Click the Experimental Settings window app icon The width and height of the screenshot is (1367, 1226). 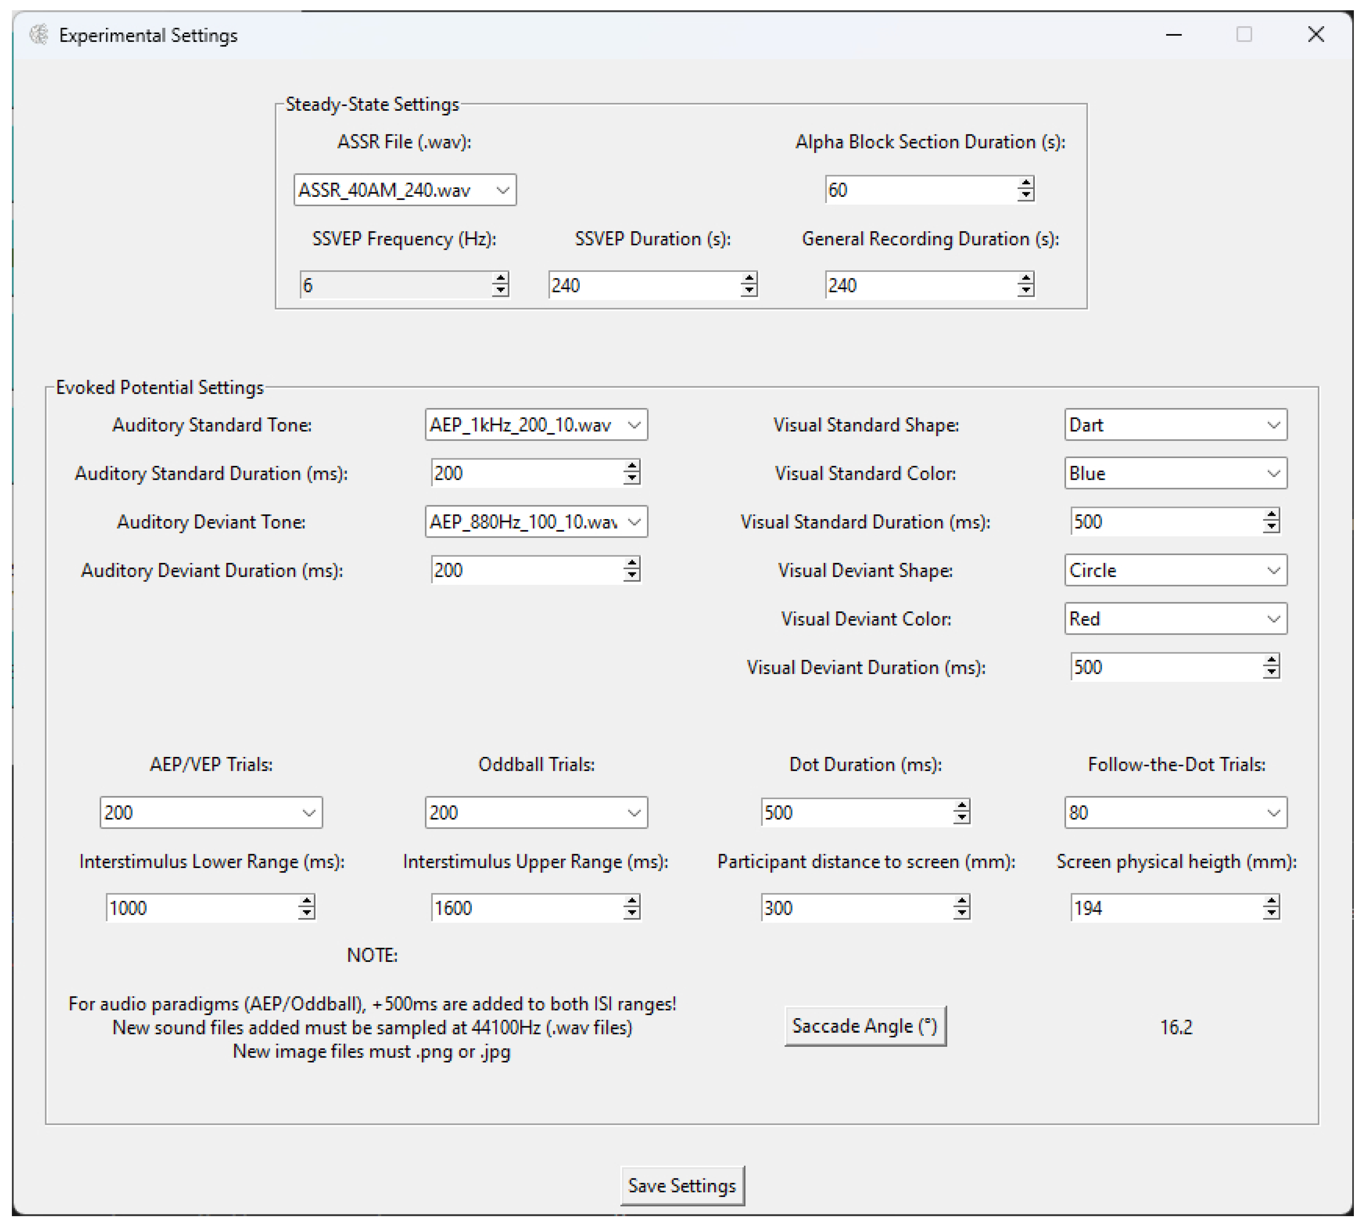[x=39, y=34]
